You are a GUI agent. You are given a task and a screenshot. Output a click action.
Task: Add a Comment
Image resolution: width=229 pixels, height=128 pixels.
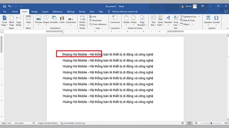pyautogui.click(x=115, y=19)
